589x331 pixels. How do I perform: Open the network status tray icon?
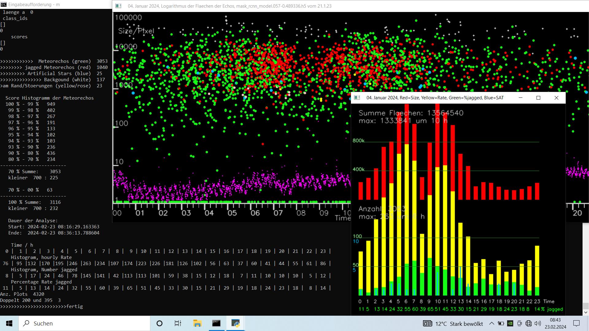[528, 323]
